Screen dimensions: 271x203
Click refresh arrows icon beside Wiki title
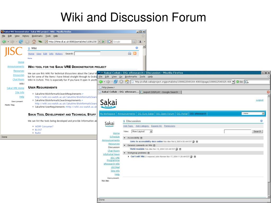(x=29, y=48)
